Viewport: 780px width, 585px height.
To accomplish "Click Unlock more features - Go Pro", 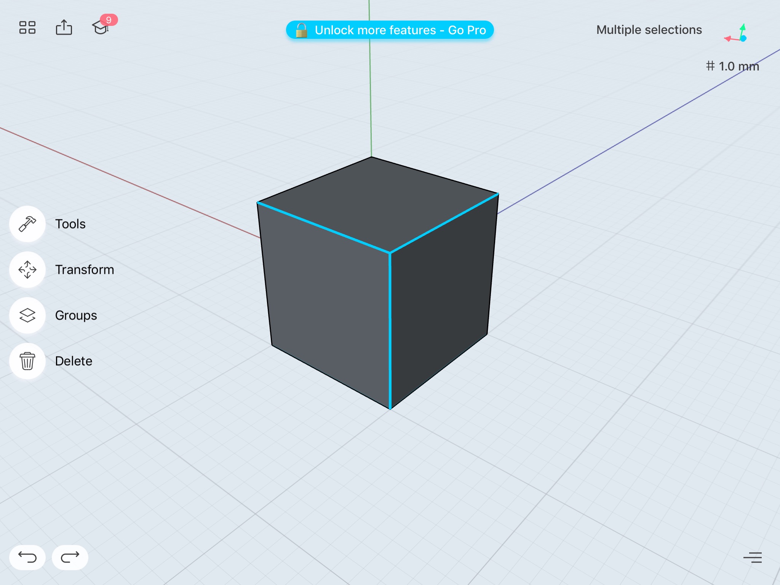I will coord(390,30).
